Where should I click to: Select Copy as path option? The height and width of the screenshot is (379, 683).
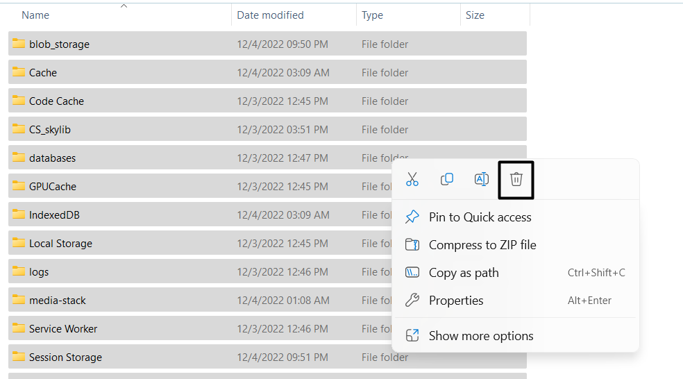click(464, 273)
